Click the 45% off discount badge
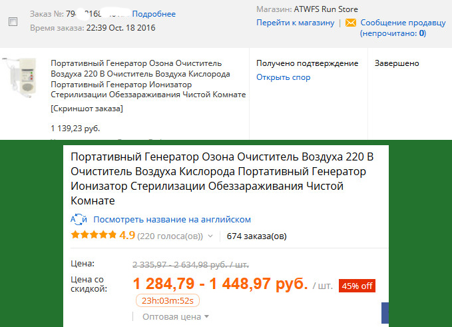Screen dimensions: 452x327 coord(357,286)
